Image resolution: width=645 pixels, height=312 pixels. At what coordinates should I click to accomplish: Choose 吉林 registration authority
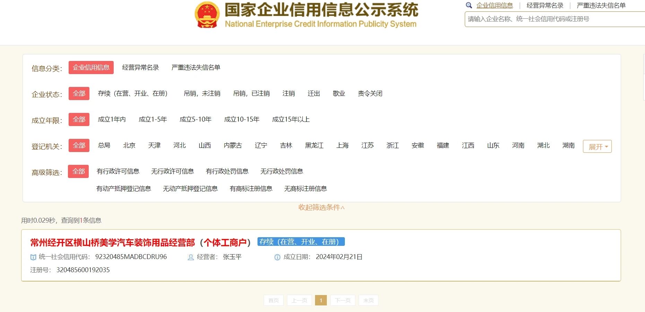[286, 145]
